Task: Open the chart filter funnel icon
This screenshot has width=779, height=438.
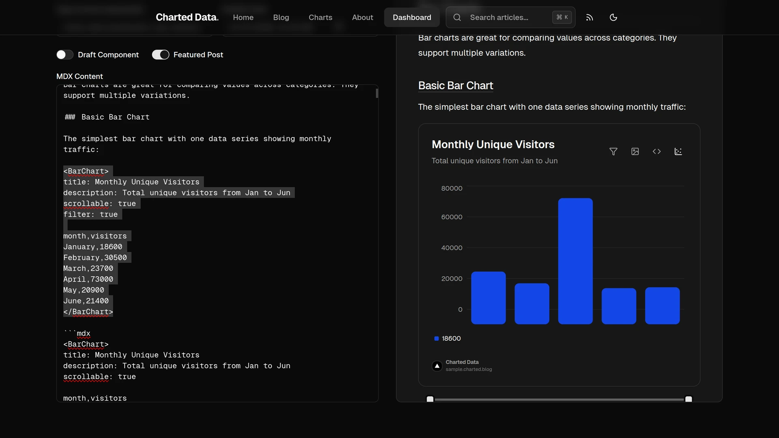Action: 613,151
